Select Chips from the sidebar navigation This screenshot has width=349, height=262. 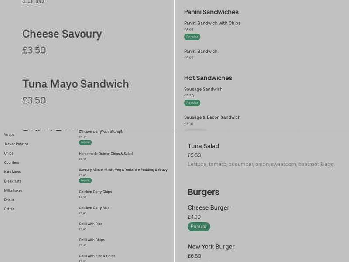[9, 153]
